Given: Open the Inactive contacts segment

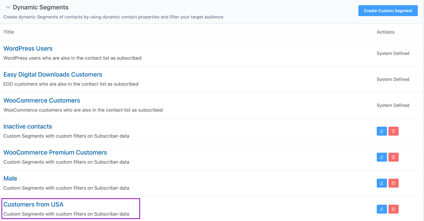Looking at the screenshot, I should click(x=28, y=127).
